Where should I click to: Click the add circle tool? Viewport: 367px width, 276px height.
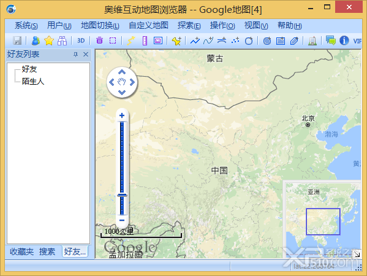pyautogui.click(x=249, y=40)
